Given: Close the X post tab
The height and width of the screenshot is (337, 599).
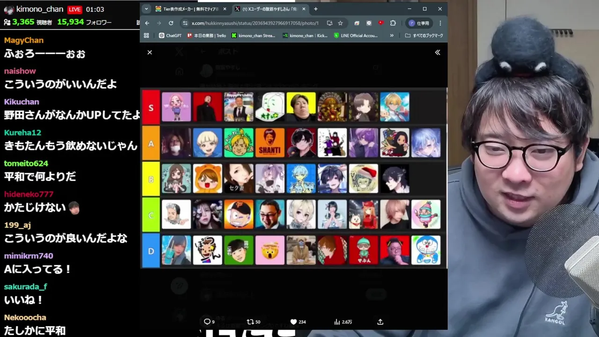Looking at the screenshot, I should (x=304, y=9).
